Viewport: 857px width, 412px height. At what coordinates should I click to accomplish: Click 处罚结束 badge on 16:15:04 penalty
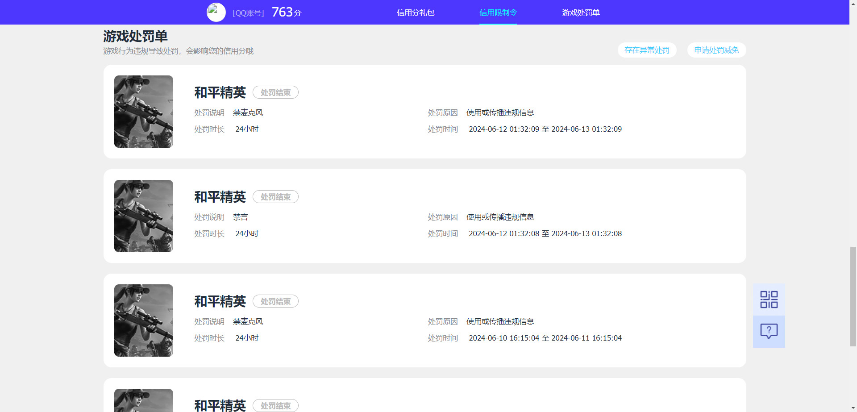[x=275, y=301]
